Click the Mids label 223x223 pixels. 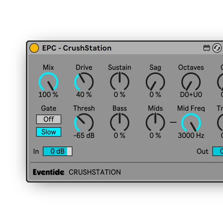[155, 109]
